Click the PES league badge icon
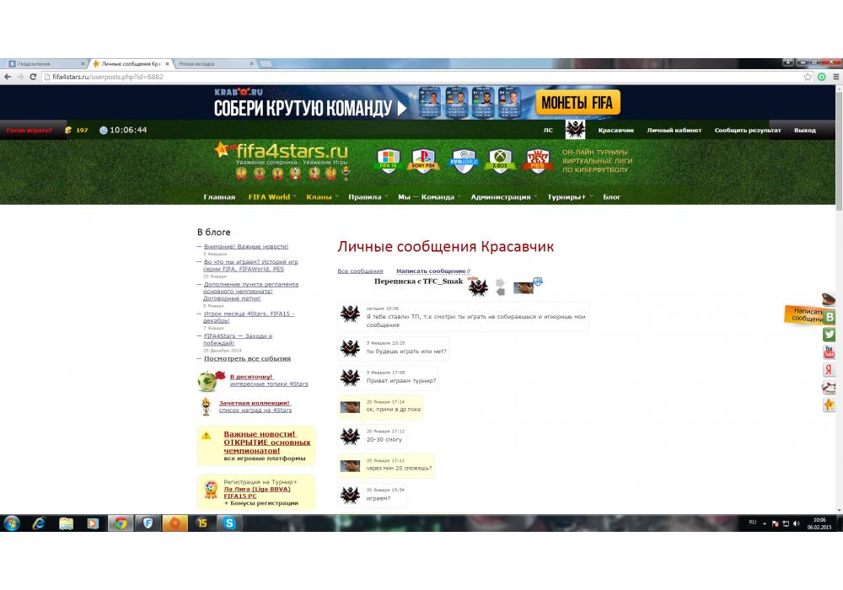Screen dimensions: 843x590 [538, 160]
